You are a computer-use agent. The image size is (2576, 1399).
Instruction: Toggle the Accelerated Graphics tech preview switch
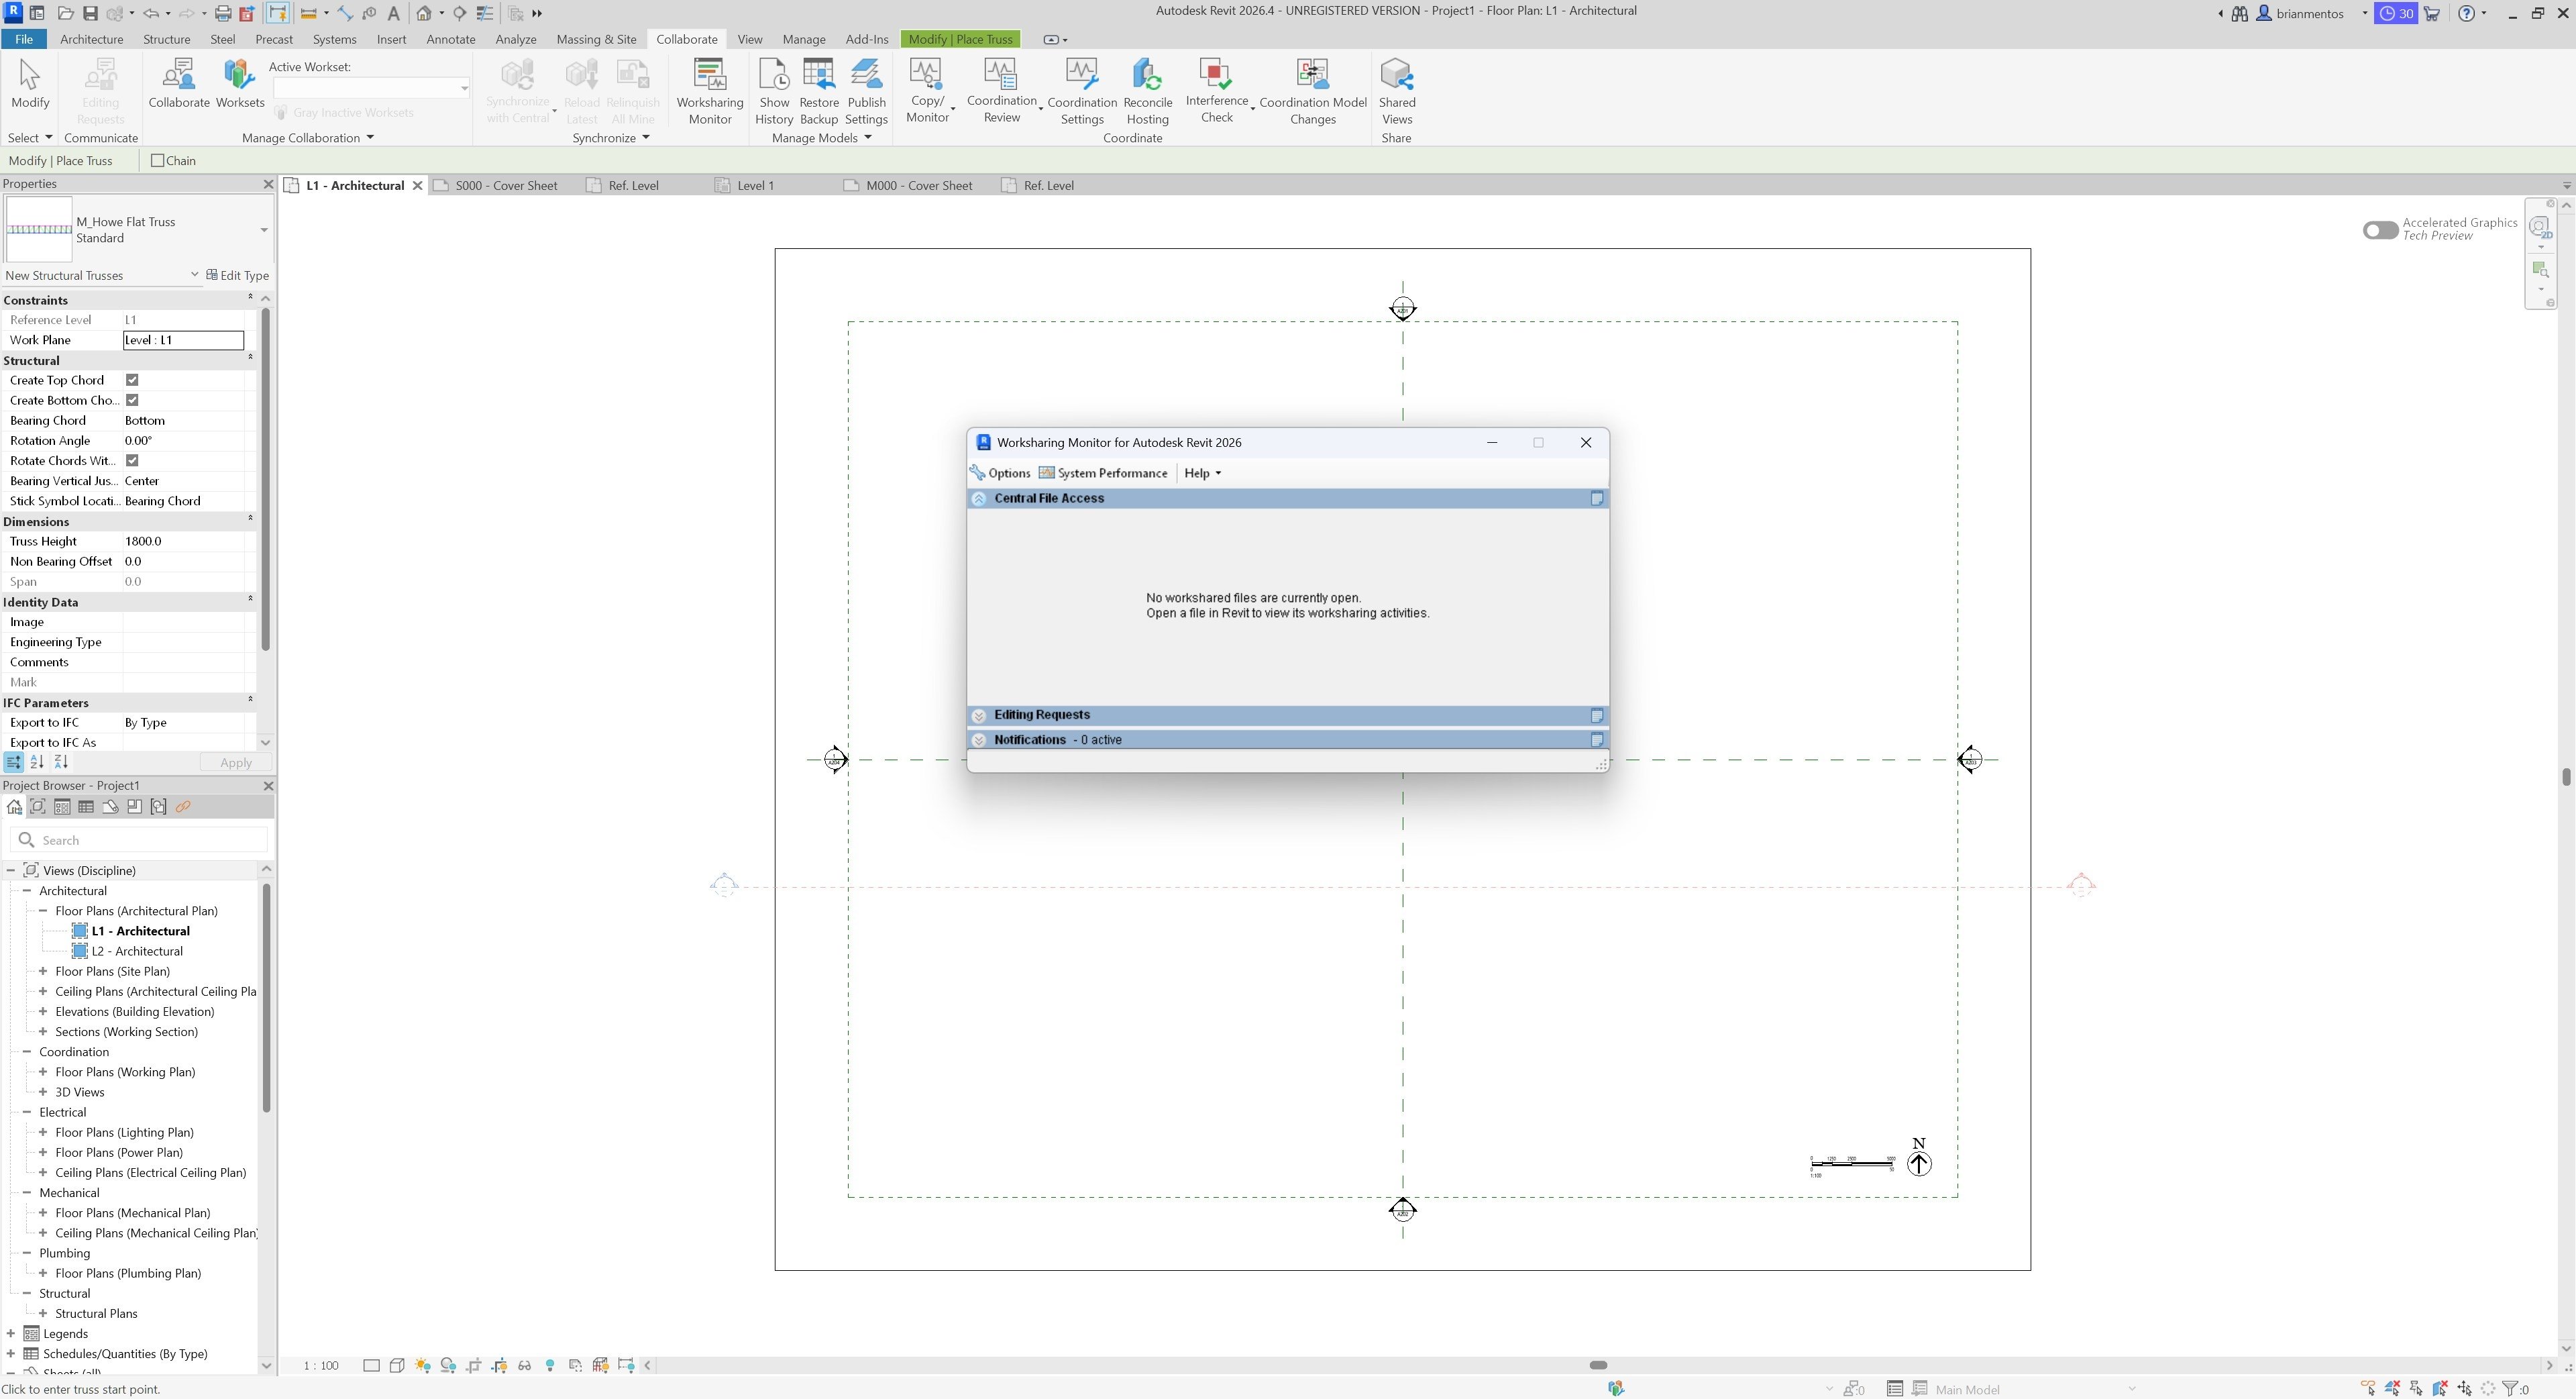(x=2380, y=230)
